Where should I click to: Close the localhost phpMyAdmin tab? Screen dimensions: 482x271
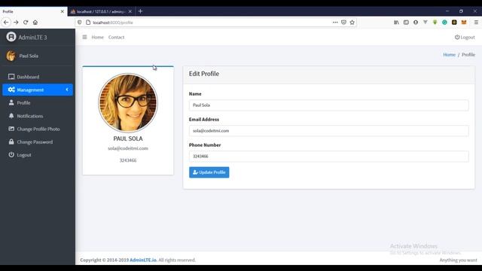130,11
